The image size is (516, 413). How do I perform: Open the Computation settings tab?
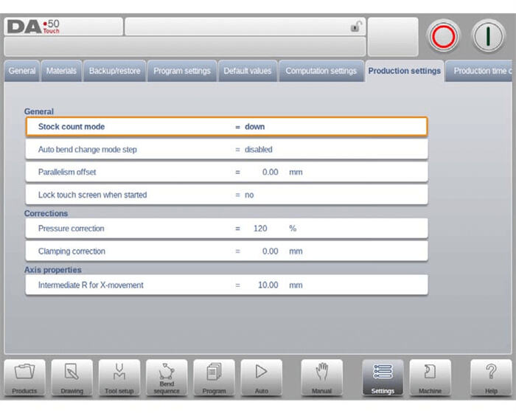click(x=321, y=72)
